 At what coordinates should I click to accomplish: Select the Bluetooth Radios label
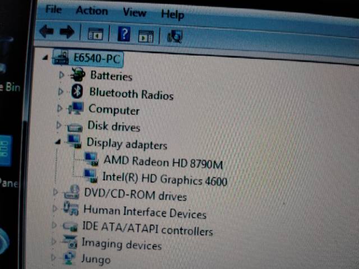click(131, 94)
